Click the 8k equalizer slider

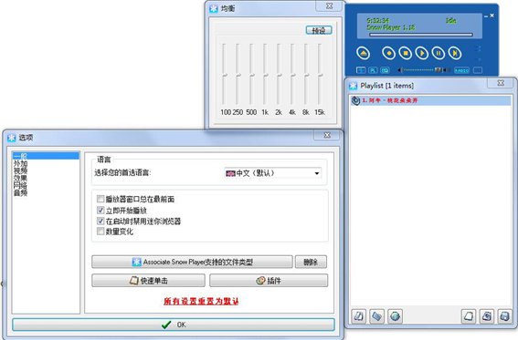307,75
